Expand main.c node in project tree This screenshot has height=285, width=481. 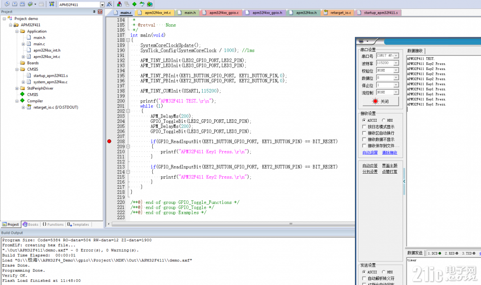tap(23, 44)
